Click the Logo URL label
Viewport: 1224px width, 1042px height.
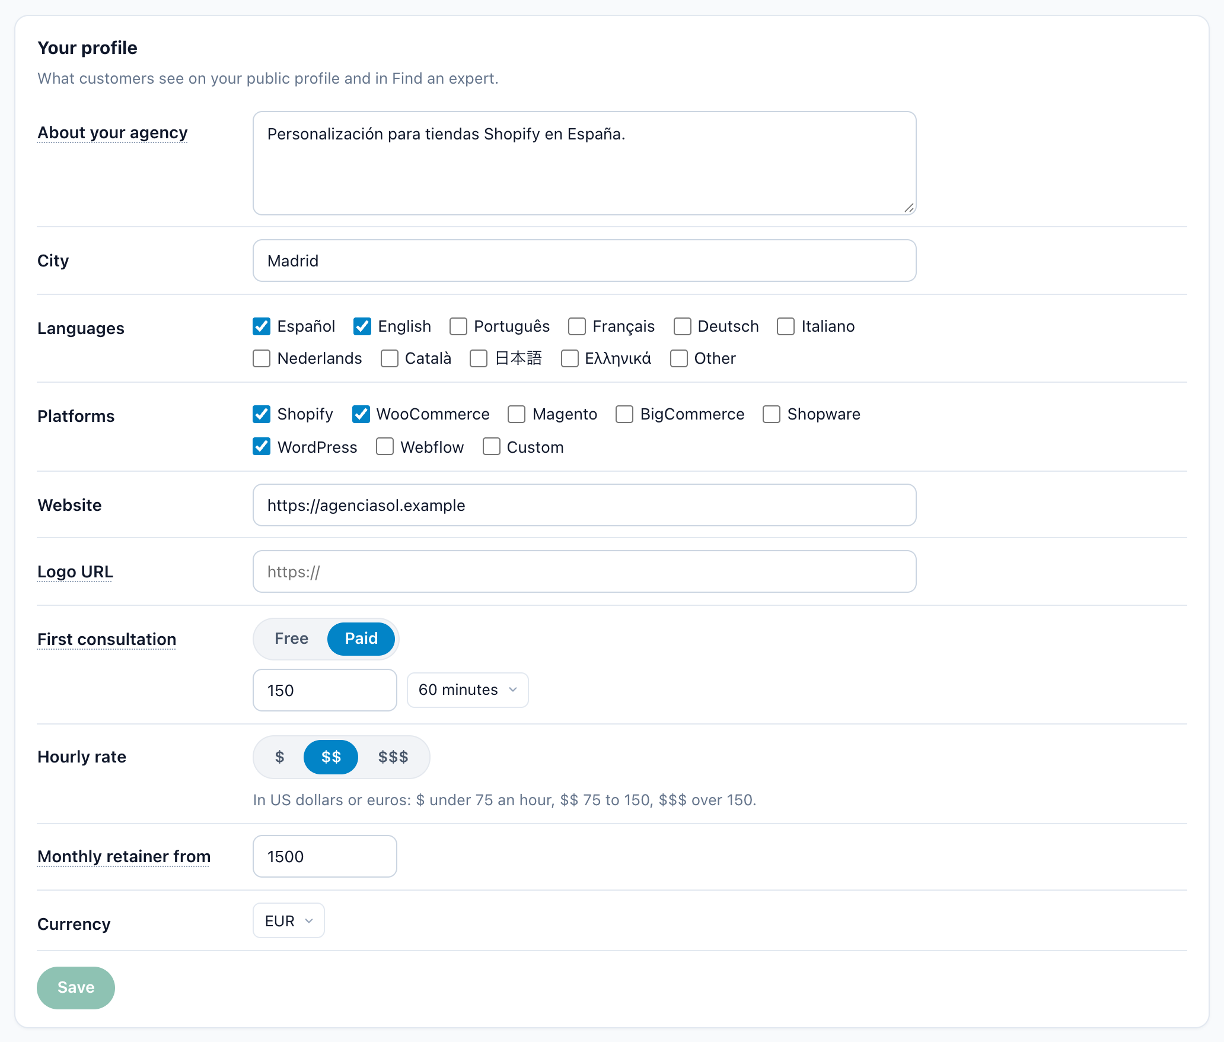(x=75, y=572)
